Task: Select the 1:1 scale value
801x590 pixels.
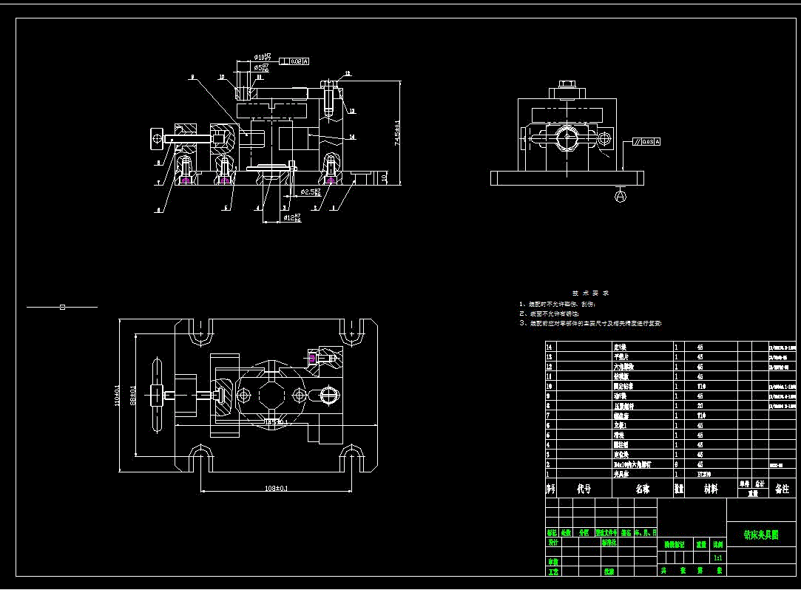Action: (717, 557)
